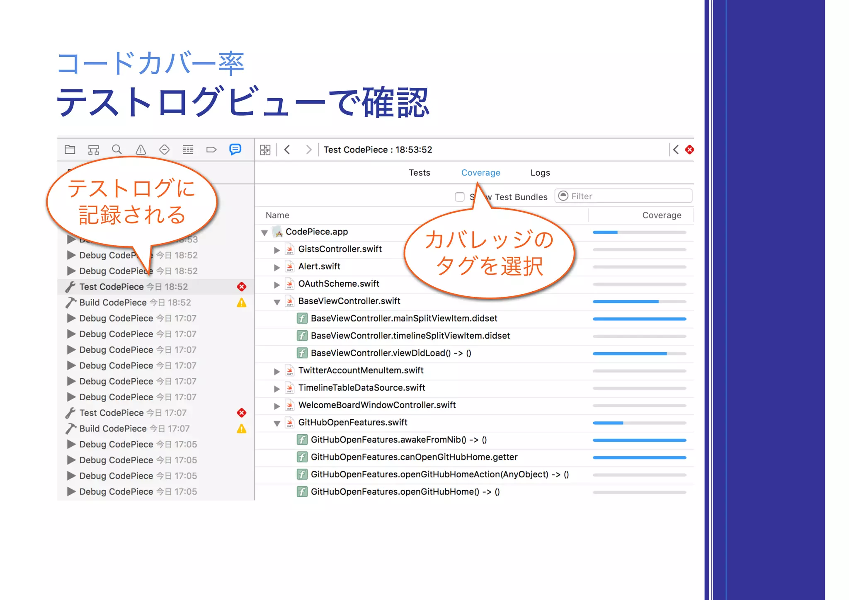Click the GitHubOpenFeatures.swift coverage bar

tap(639, 423)
